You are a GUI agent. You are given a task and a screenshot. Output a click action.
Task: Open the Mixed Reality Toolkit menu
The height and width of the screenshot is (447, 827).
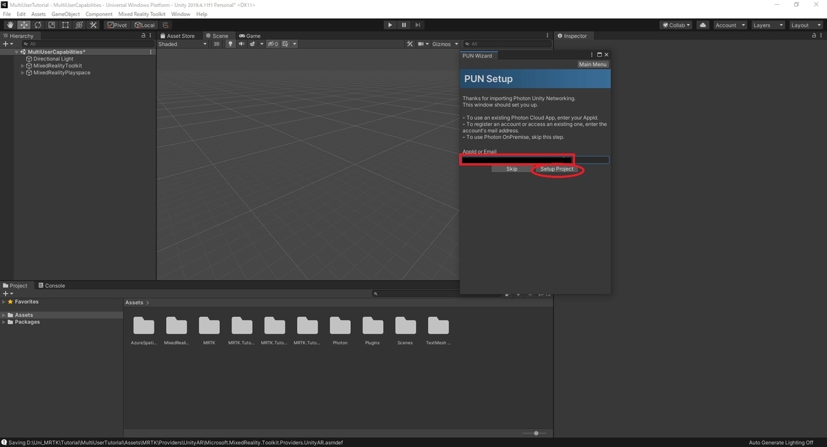(x=141, y=14)
